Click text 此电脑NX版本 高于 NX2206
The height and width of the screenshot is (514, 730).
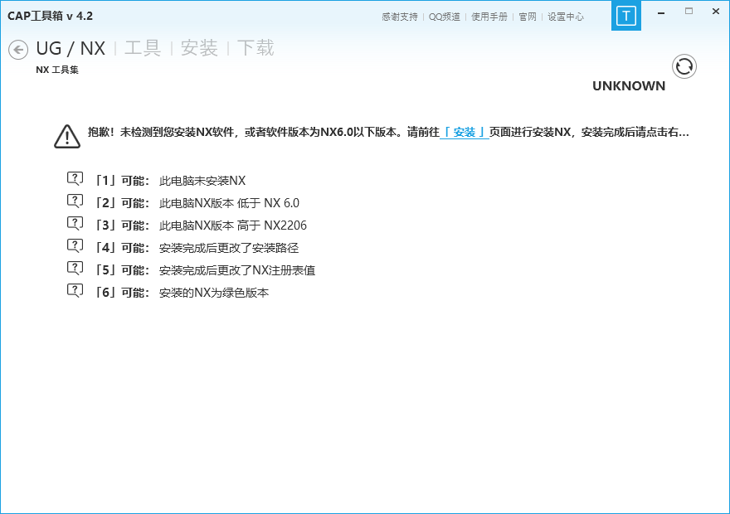click(233, 225)
